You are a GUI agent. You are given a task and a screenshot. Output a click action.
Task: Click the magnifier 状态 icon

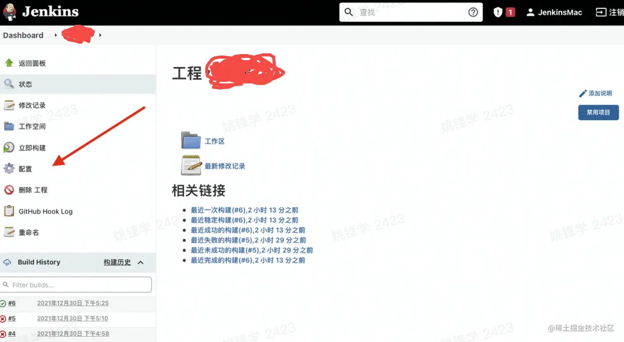(x=9, y=84)
